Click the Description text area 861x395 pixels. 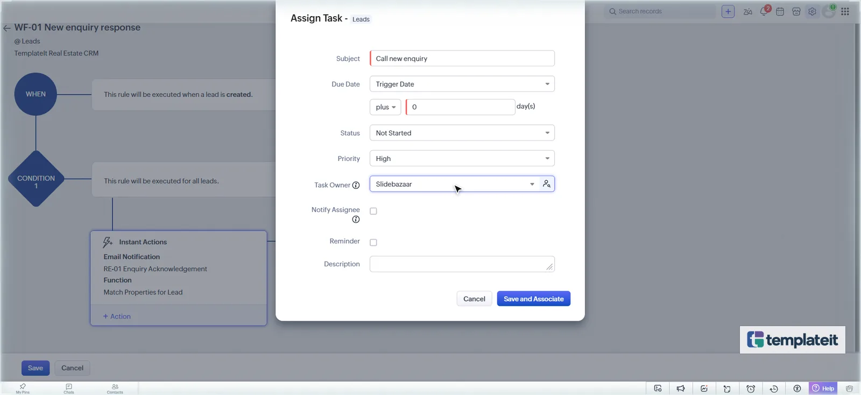pos(462,264)
